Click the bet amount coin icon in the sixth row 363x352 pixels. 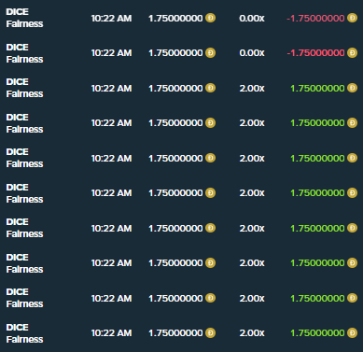(210, 193)
